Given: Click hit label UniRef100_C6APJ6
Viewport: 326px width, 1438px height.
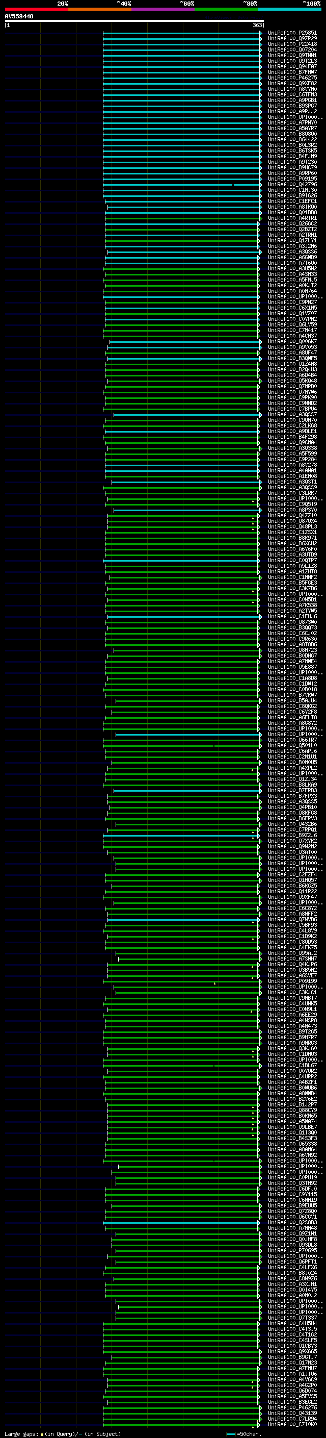Looking at the screenshot, I should coord(292,751).
